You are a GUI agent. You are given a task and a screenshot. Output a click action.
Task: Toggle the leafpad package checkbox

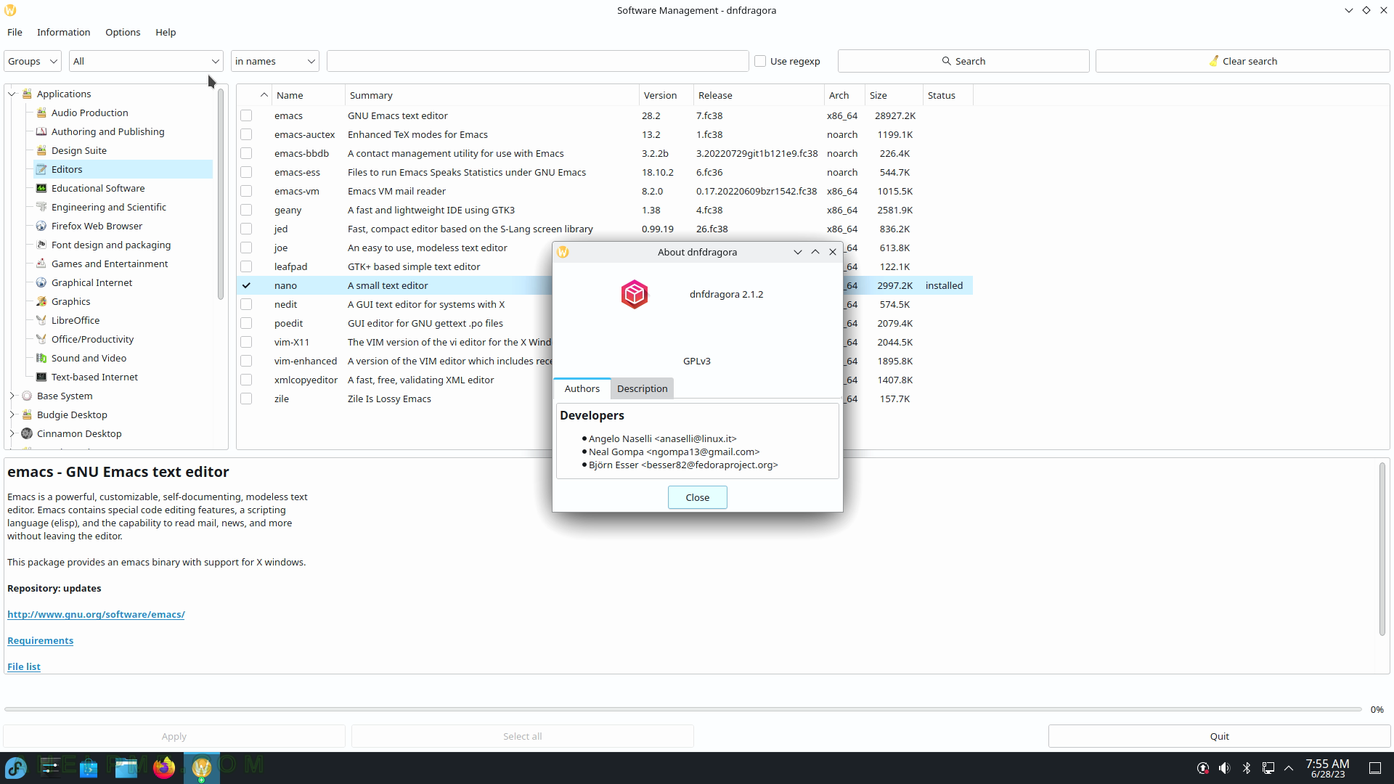point(246,266)
